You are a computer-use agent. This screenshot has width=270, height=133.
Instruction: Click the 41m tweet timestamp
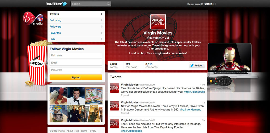coord(203,85)
